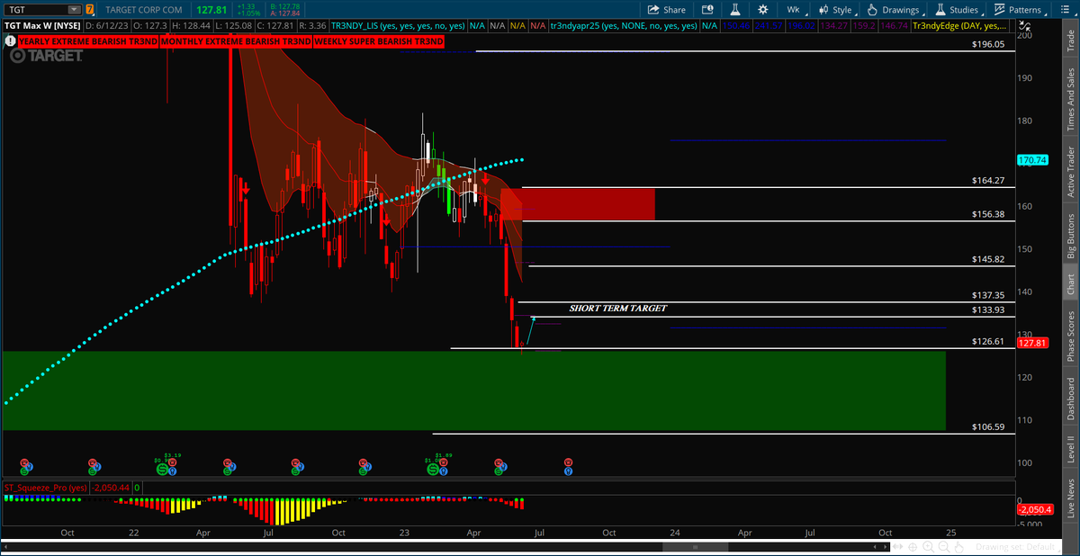
Task: Click the $145.82 price level label
Action: pyautogui.click(x=987, y=259)
